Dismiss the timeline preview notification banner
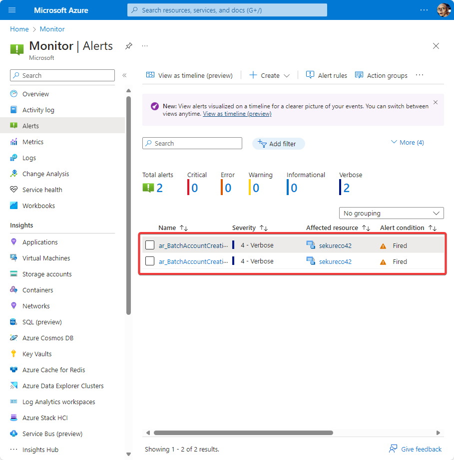Viewport: 454px width, 460px height. (x=435, y=102)
